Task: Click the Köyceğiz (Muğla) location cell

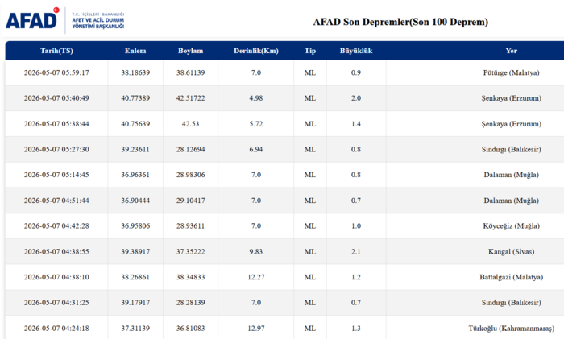Action: coord(511,225)
